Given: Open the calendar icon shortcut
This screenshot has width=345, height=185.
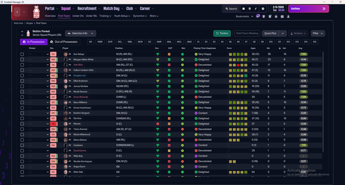Looking at the screenshot, I should 282,16.
